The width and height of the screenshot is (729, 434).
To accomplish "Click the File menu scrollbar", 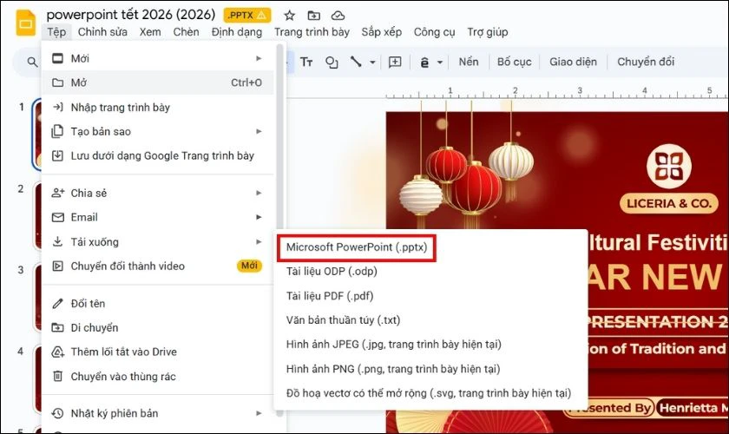I will pos(279,228).
